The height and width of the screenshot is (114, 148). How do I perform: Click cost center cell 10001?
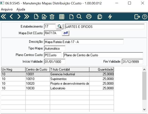[x=37, y=74]
